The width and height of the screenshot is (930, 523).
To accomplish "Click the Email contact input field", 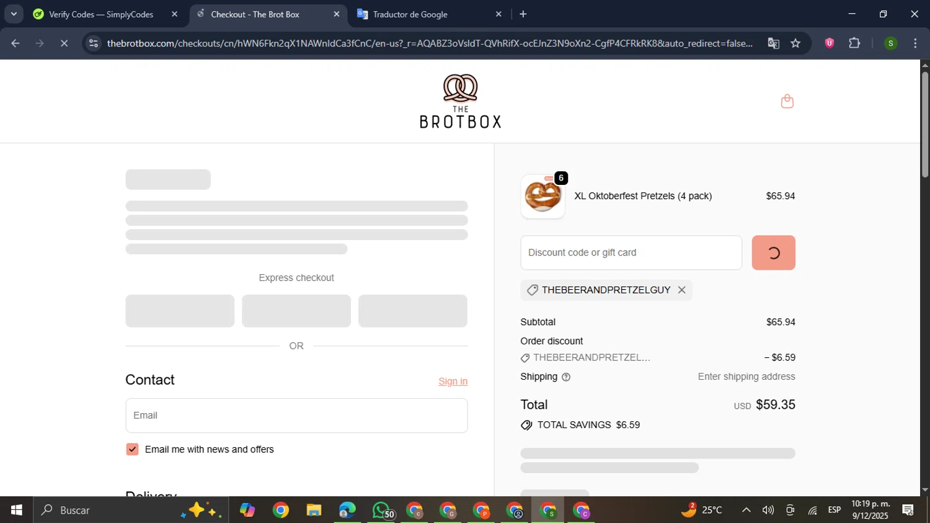I will pos(296,415).
